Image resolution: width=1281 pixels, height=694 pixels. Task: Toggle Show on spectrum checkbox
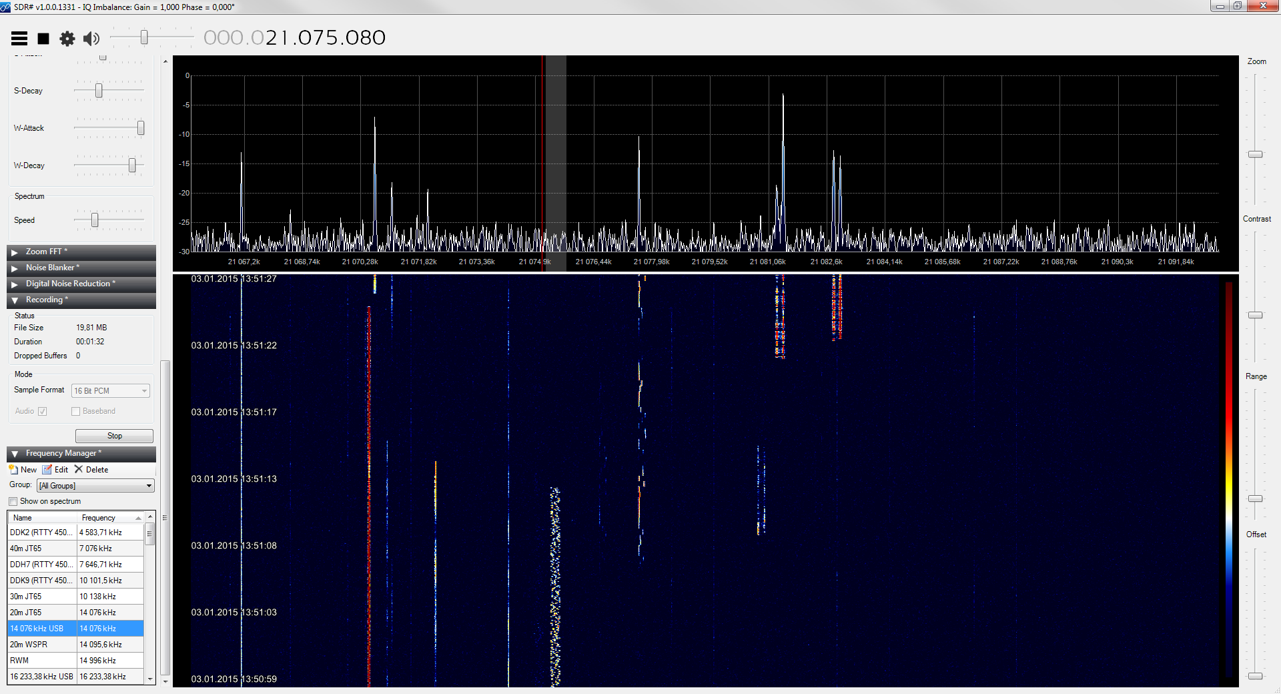(13, 501)
